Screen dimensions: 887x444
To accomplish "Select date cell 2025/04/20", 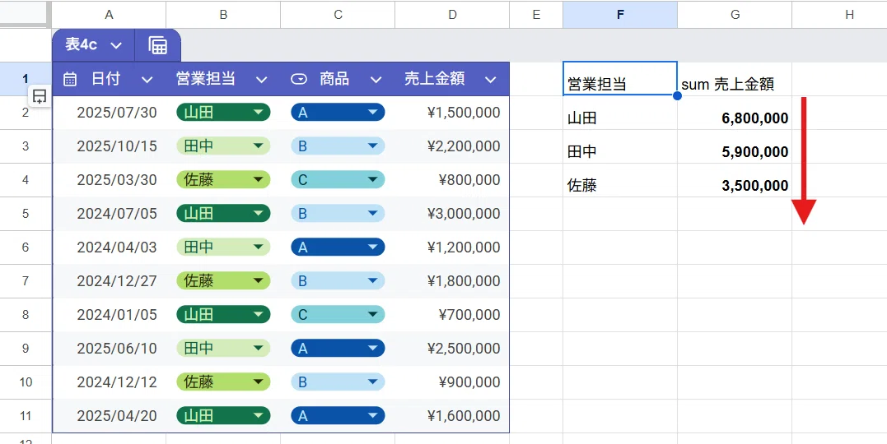I will pos(110,416).
